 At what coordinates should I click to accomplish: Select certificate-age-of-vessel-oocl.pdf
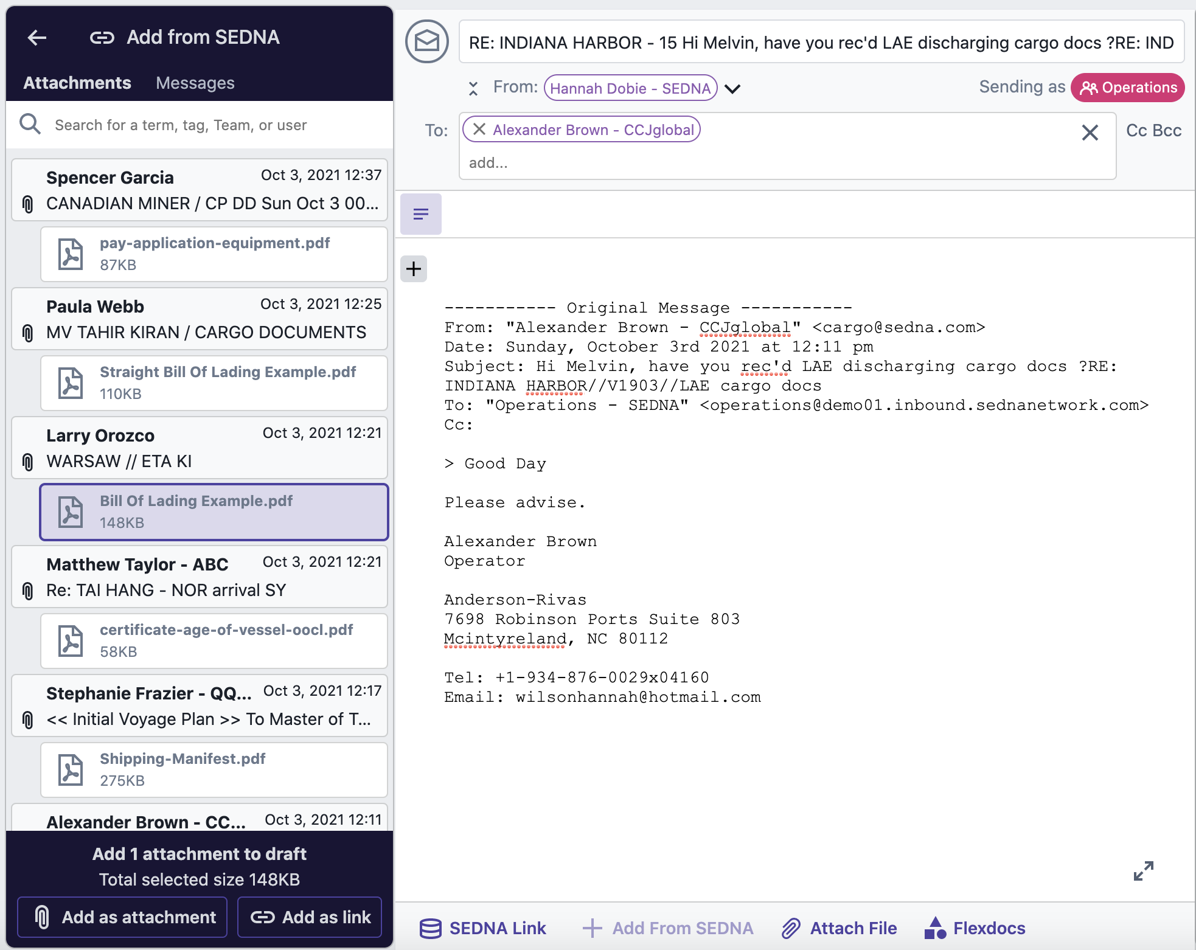point(214,641)
